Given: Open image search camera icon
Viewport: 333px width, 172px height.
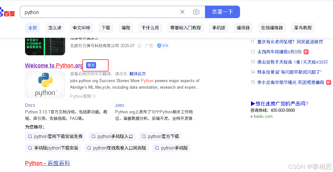Looking at the screenshot, I should (x=196, y=12).
